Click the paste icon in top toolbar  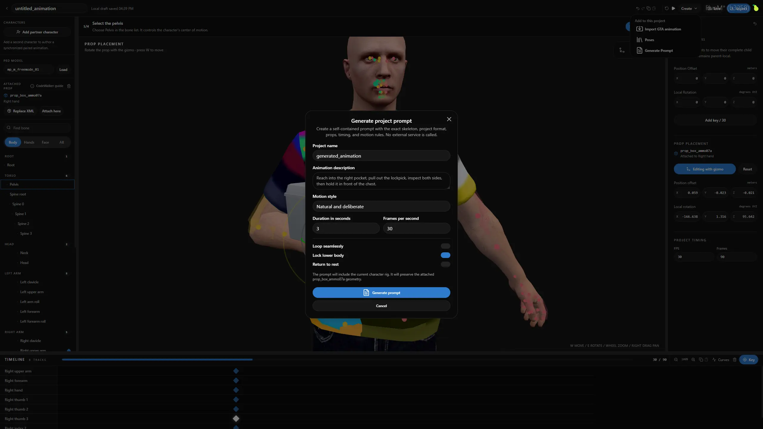tap(654, 8)
